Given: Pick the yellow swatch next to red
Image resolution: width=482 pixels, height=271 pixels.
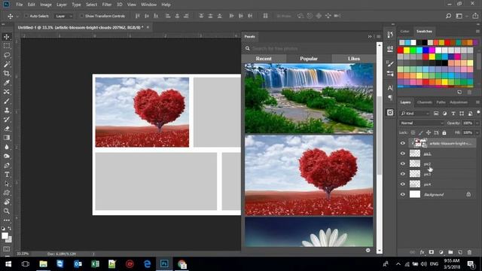Looking at the screenshot, I should coord(407,50).
